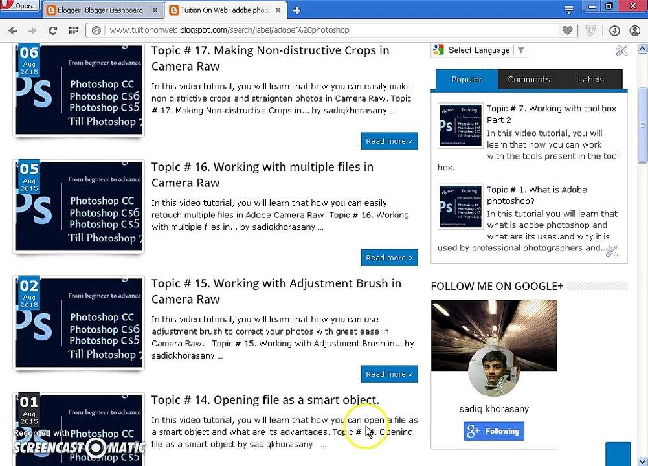Click the scrollbar up arrow
This screenshot has width=648, height=466.
(x=643, y=49)
